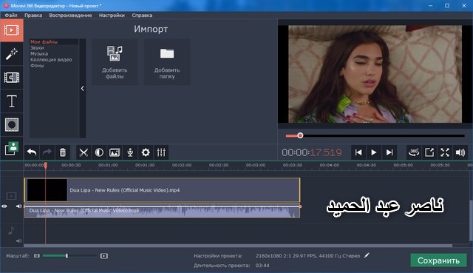
Task: Click Добавить файлы button
Action: [x=115, y=61]
